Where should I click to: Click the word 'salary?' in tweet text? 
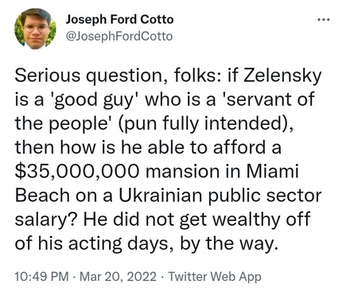coord(46,220)
